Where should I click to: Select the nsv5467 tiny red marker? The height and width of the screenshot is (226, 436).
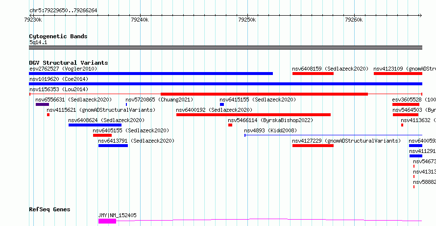[x=414, y=166]
